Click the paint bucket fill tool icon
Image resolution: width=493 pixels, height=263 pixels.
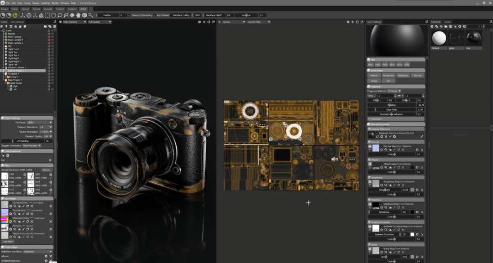pyautogui.click(x=72, y=15)
